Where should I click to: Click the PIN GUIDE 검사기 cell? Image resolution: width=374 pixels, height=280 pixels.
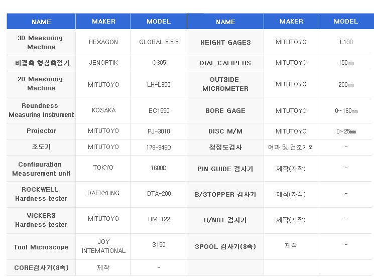(x=225, y=169)
